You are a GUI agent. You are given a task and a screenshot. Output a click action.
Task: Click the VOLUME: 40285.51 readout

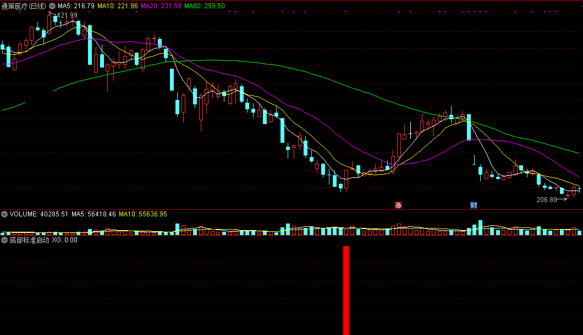tap(38, 214)
